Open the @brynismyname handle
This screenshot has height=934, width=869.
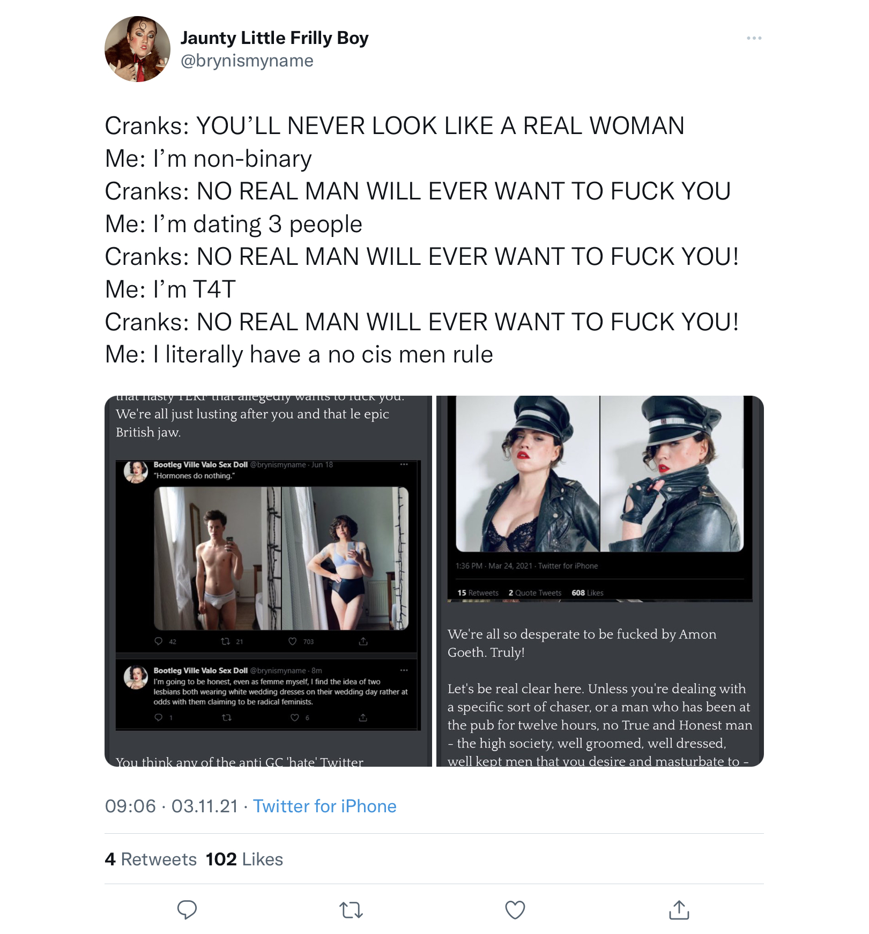[247, 61]
